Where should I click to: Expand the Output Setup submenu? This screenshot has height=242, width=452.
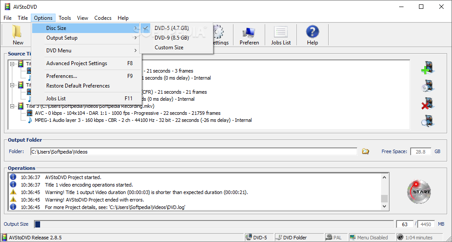click(86, 38)
